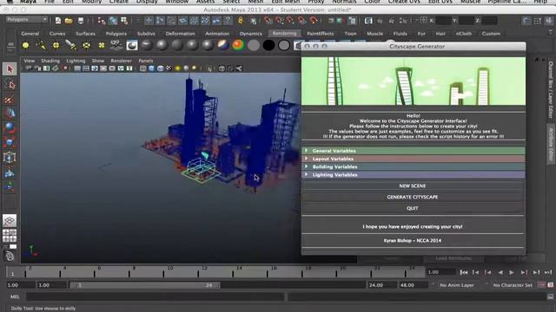The image size is (556, 312).
Task: Toggle the isolate select viewport icon
Action: 210,68
